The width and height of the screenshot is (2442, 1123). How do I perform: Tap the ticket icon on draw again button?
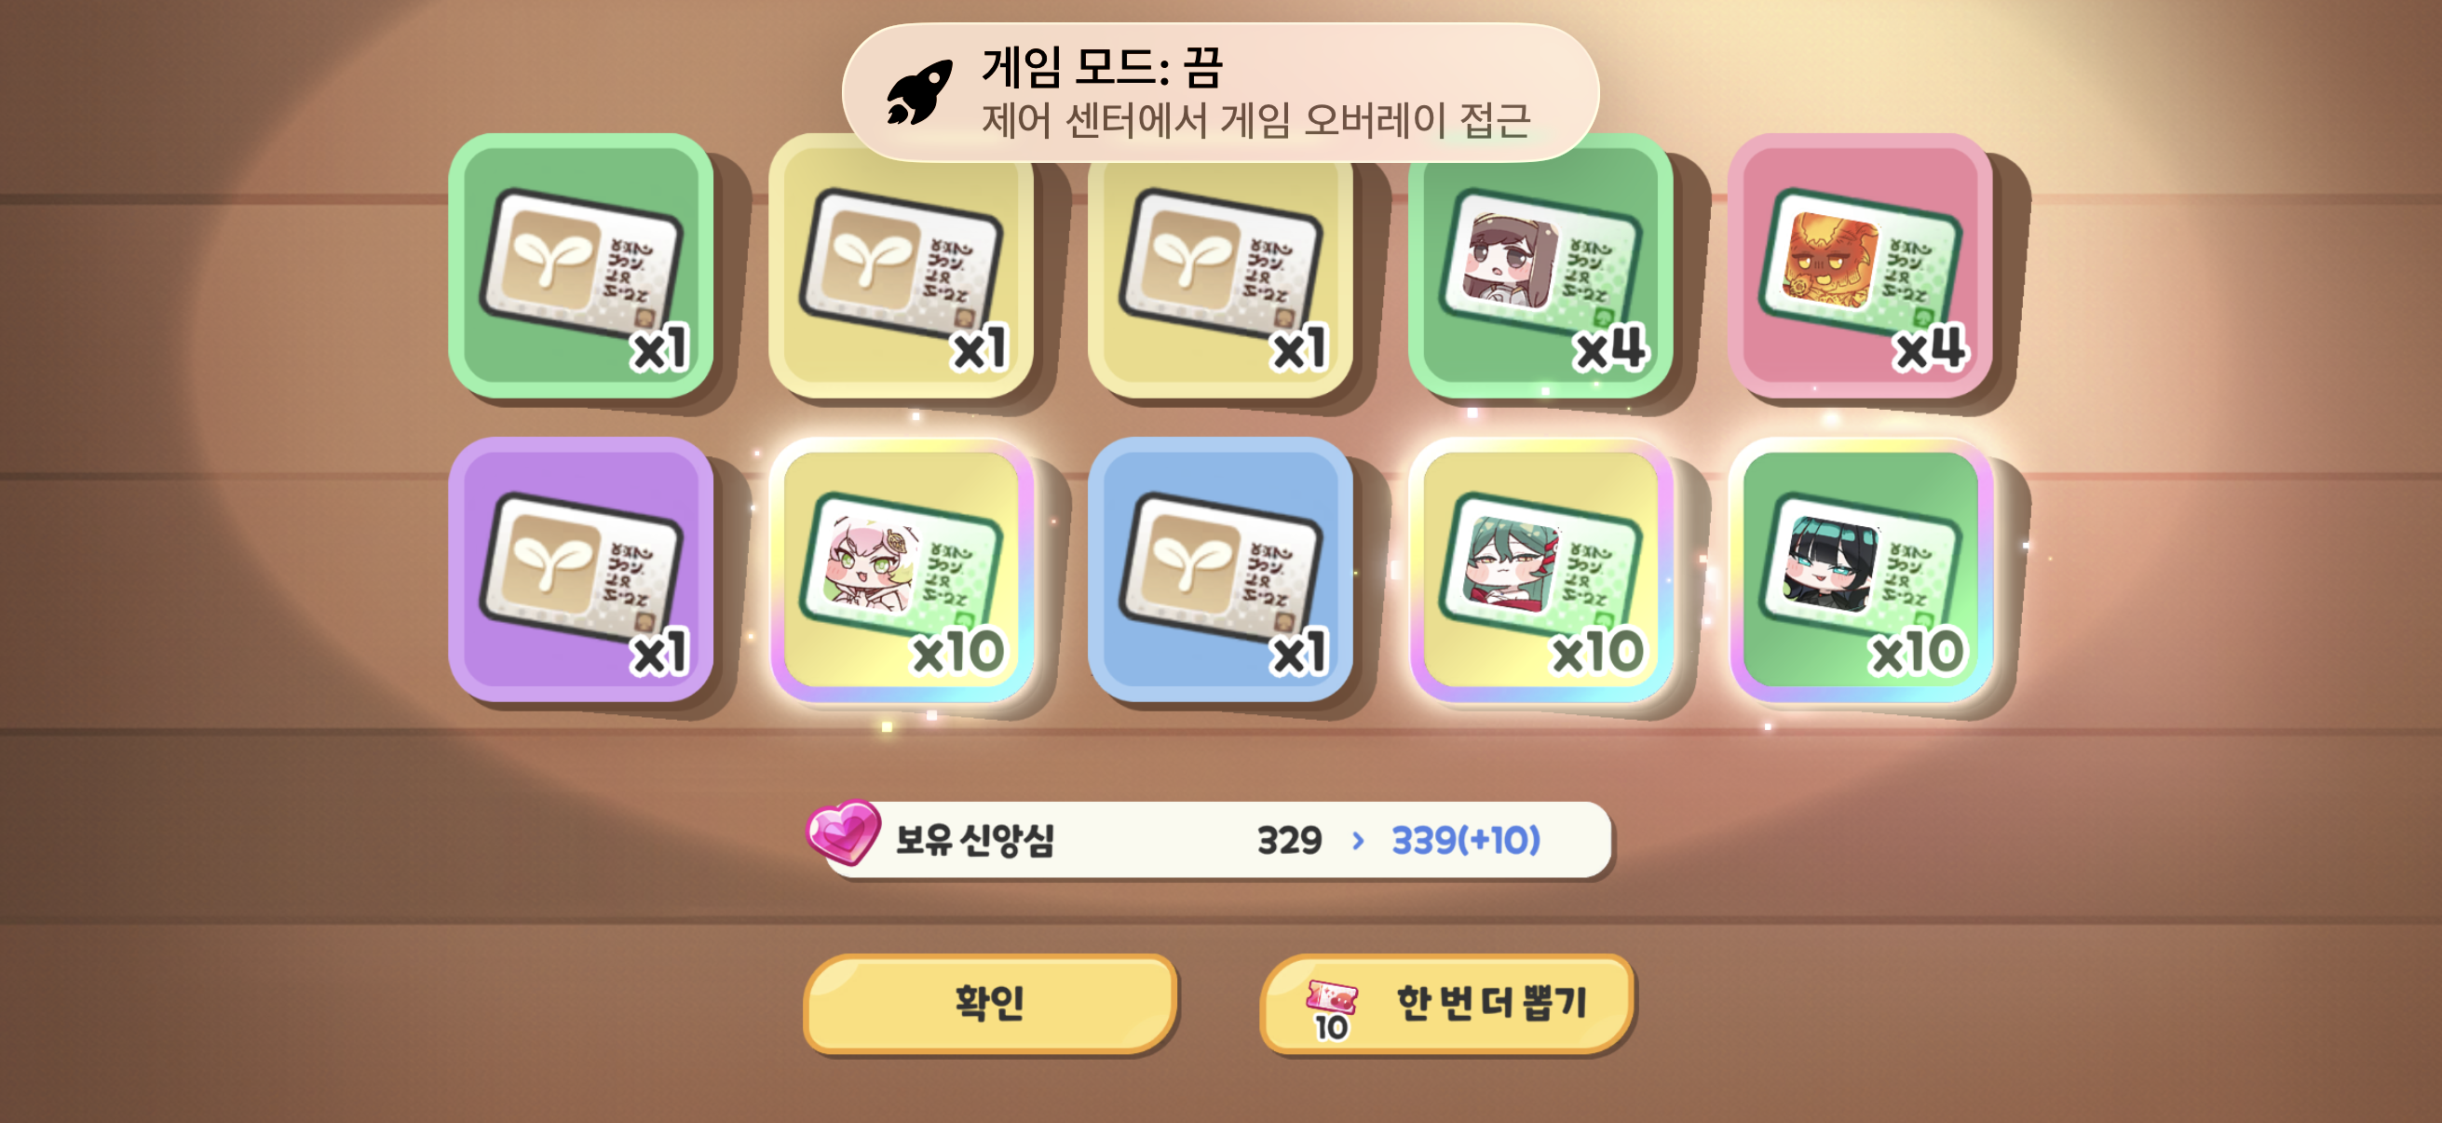1332,1009
